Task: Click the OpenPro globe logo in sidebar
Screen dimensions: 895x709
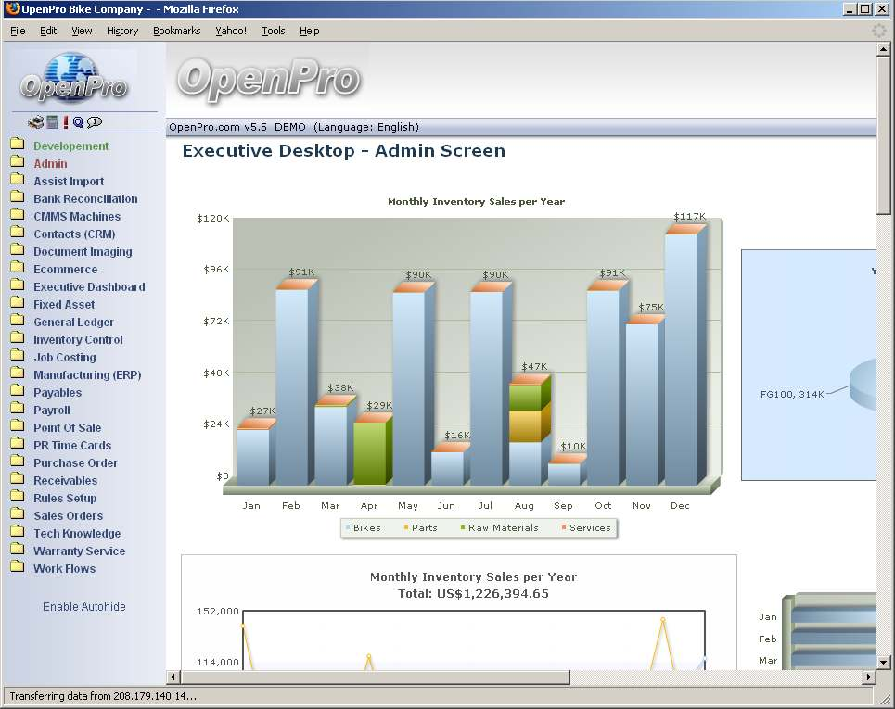Action: pos(74,79)
